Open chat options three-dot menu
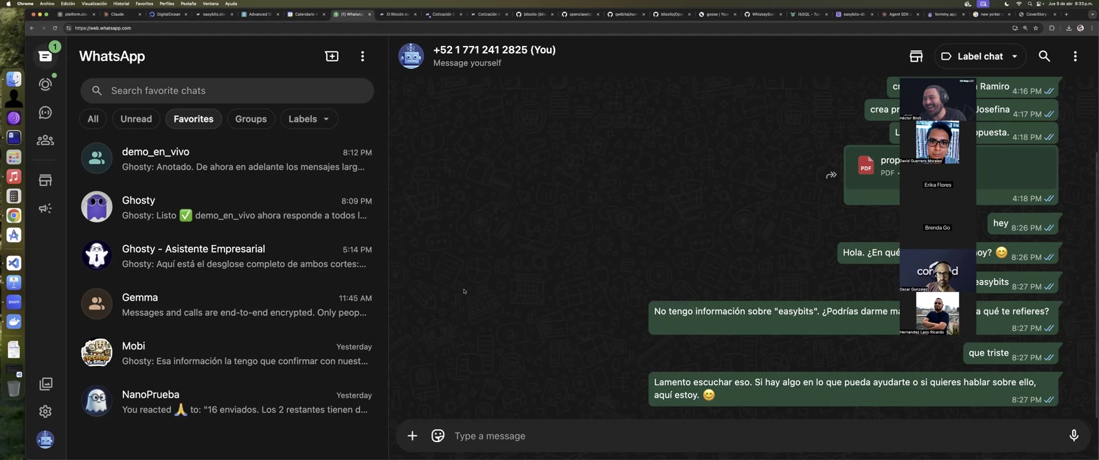Viewport: 1099px width, 460px height. point(1075,56)
